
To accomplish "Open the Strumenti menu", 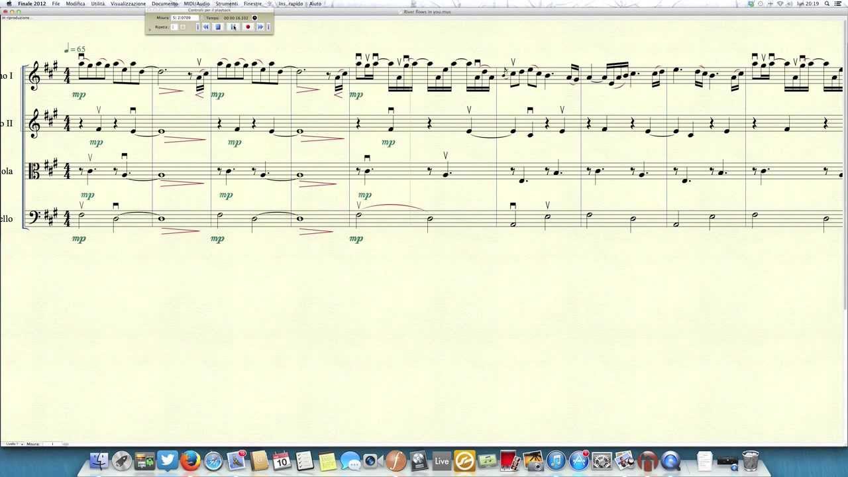I will click(227, 3).
